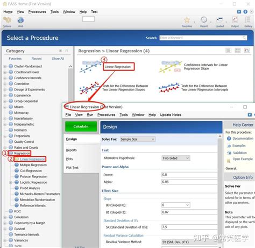This screenshot has width=255, height=248.
Task: Click the Enter a Keyword search field
Action: click(203, 38)
